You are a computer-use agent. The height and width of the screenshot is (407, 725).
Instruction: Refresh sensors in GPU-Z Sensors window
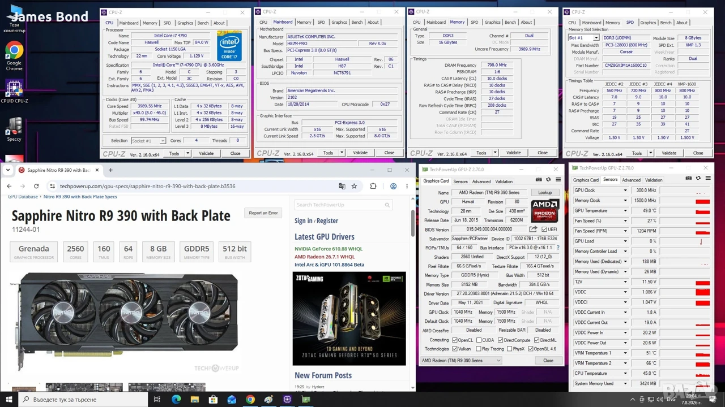click(x=698, y=178)
